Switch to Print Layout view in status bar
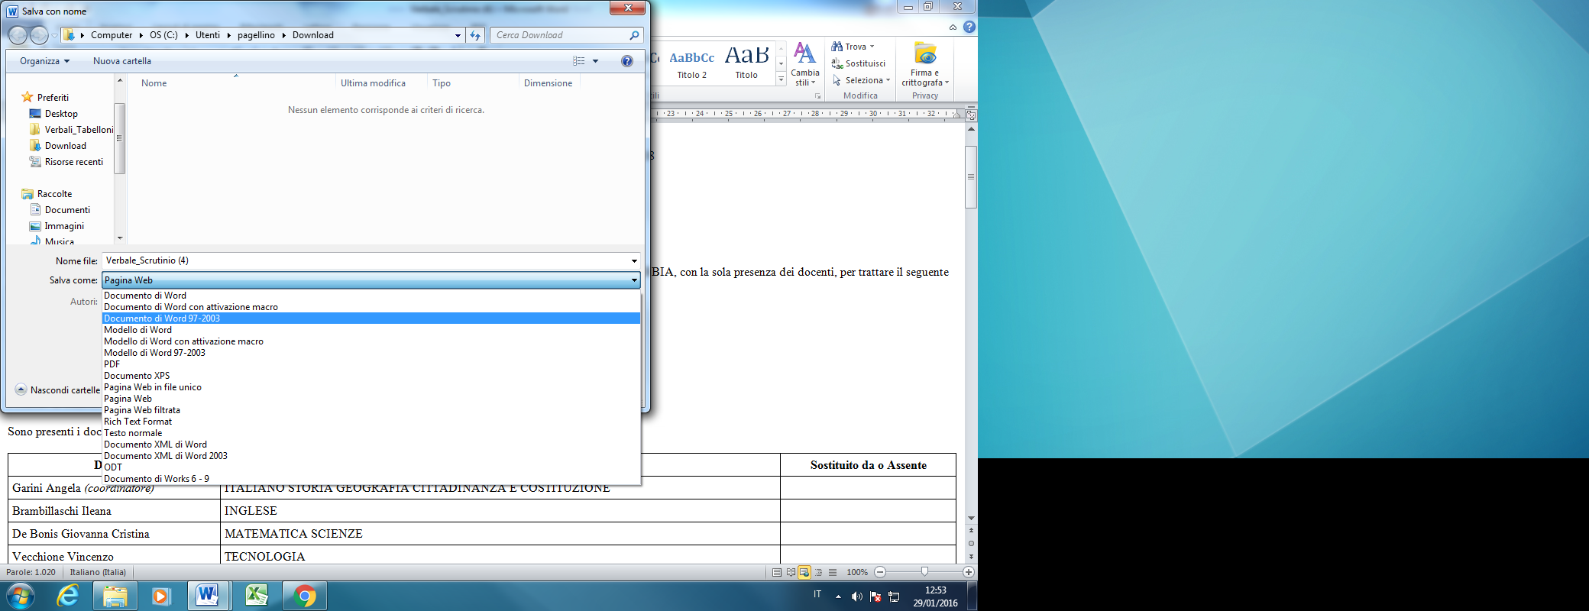This screenshot has width=1589, height=611. point(777,572)
